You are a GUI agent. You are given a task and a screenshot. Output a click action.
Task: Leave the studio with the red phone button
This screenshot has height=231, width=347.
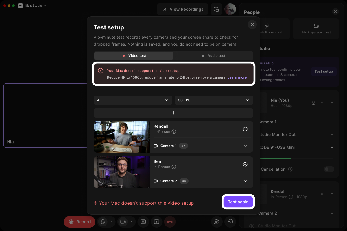tap(170, 222)
